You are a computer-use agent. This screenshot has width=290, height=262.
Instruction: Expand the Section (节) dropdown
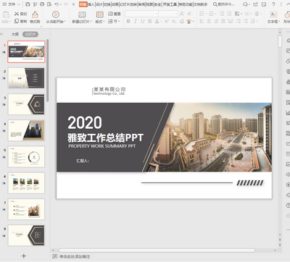click(114, 21)
